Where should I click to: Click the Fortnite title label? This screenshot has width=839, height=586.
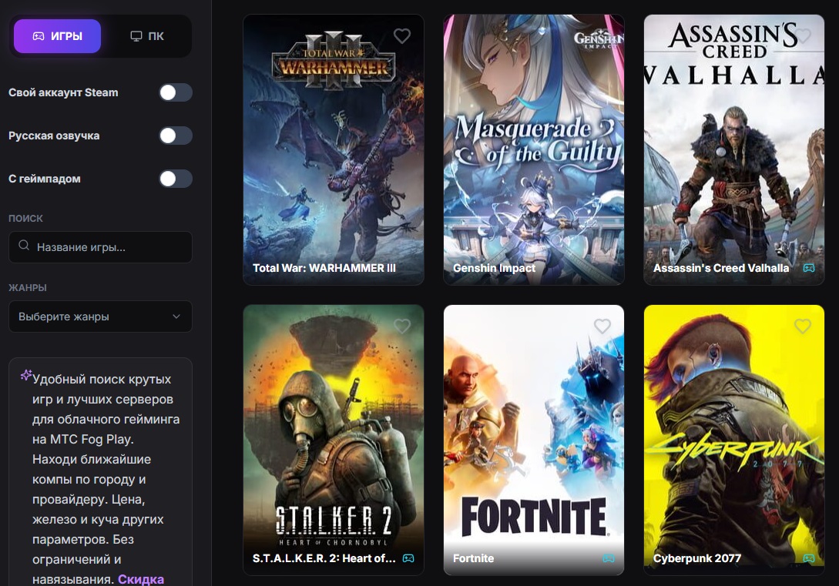click(x=473, y=558)
